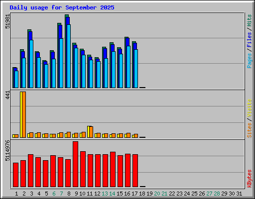Image resolution: width=255 pixels, height=199 pixels.
Task: Select the green weekend day 21 on the x-axis
Action: pos(164,194)
